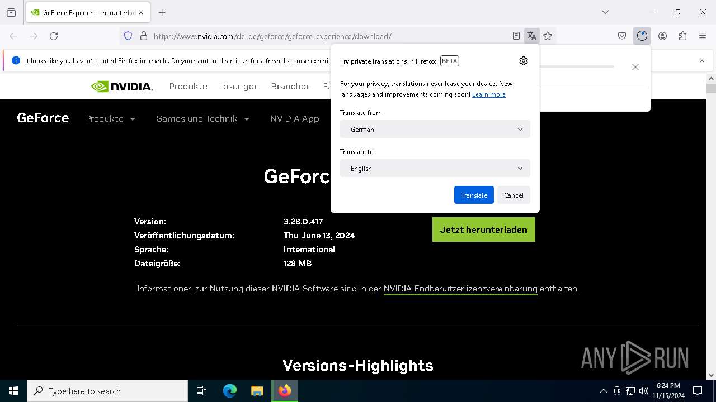Click the file size 128 MB text
This screenshot has width=716, height=402.
[298, 264]
